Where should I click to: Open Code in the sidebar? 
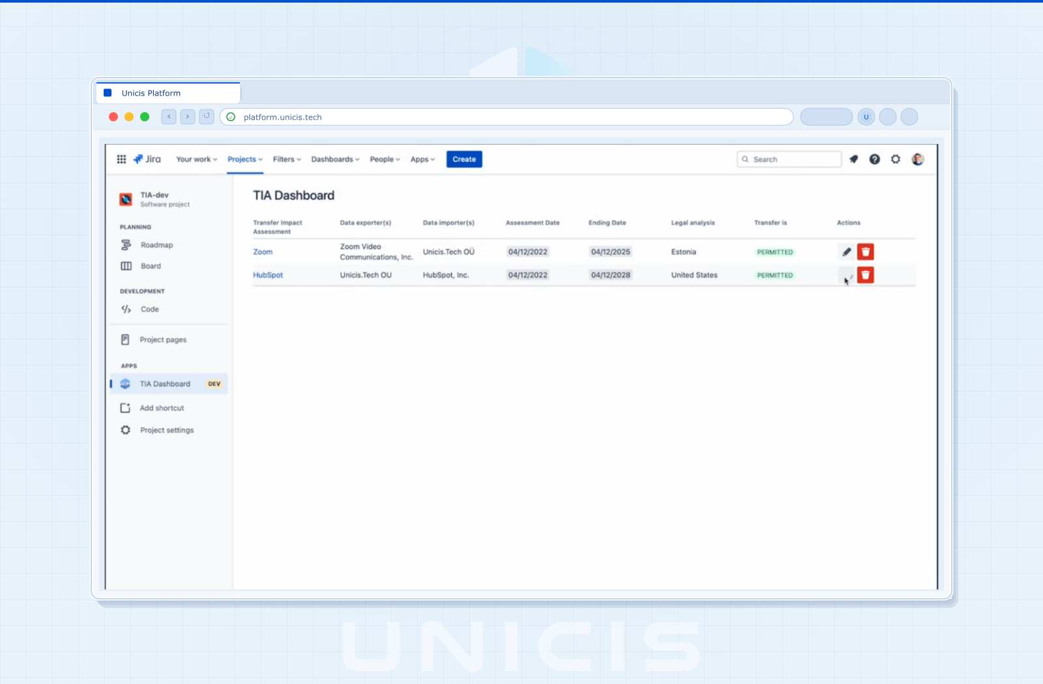point(150,309)
